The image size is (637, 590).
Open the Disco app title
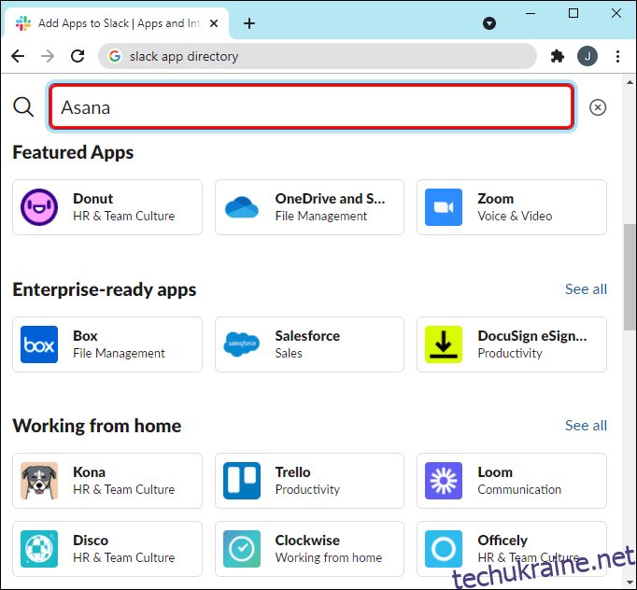click(x=91, y=541)
